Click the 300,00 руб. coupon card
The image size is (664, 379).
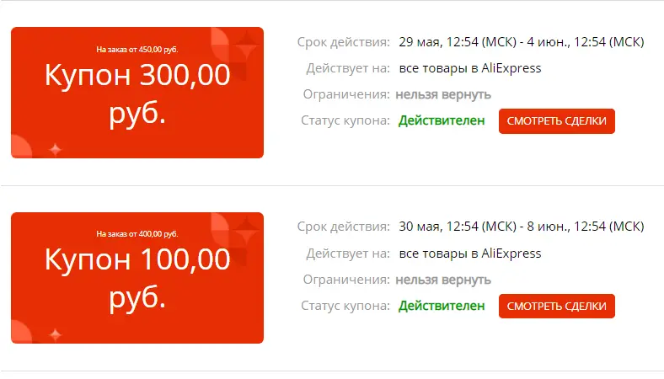click(x=137, y=93)
